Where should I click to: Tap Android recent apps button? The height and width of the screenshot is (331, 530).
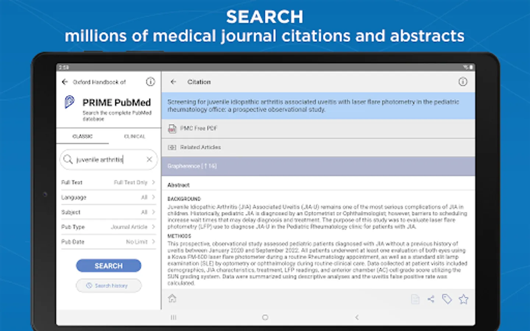pyautogui.click(x=174, y=317)
